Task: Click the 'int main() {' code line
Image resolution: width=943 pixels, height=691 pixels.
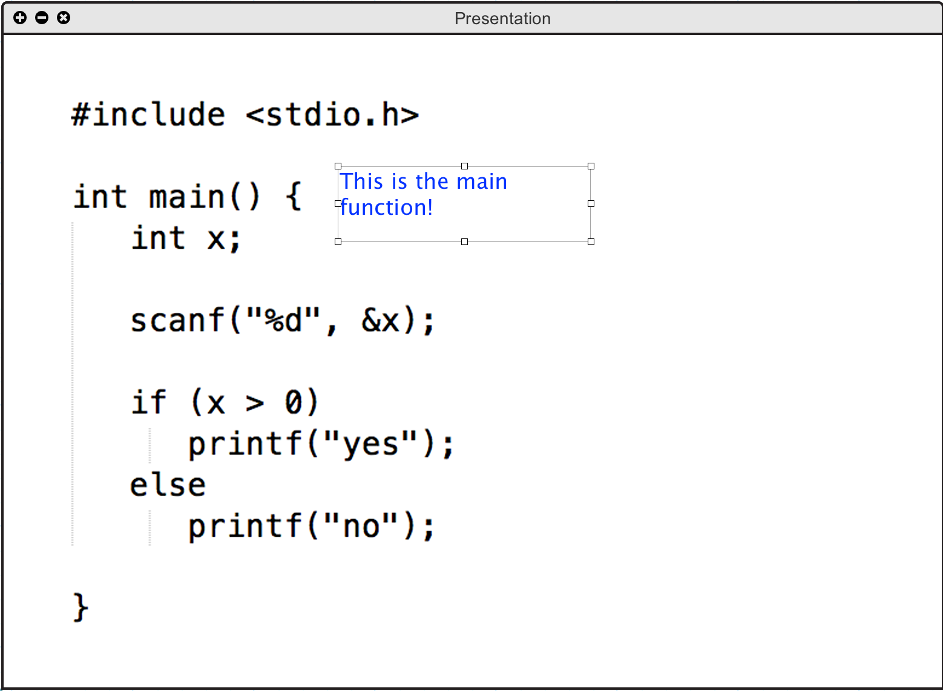Action: coord(188,197)
